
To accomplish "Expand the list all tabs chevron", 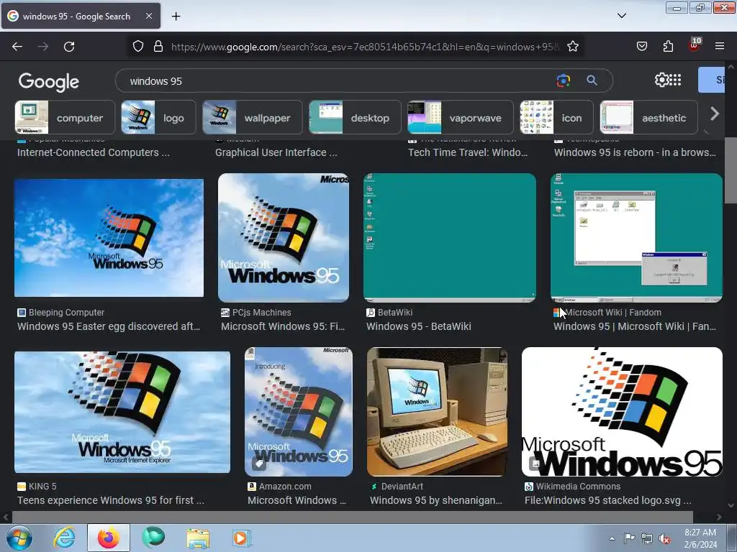I will 621,16.
